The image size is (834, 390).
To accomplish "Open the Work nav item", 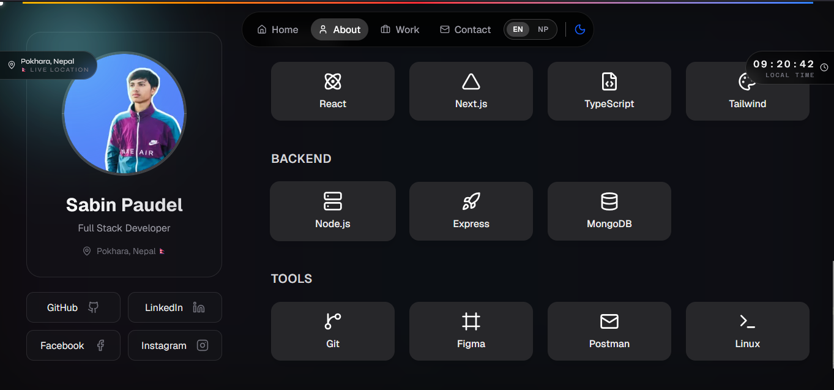I will coord(400,29).
